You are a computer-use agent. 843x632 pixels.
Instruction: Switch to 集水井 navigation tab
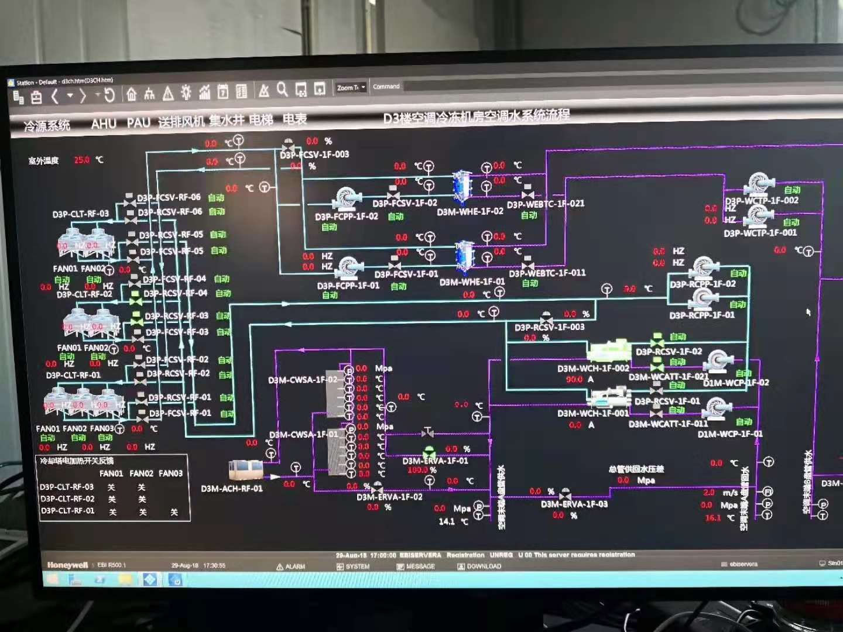(x=225, y=120)
